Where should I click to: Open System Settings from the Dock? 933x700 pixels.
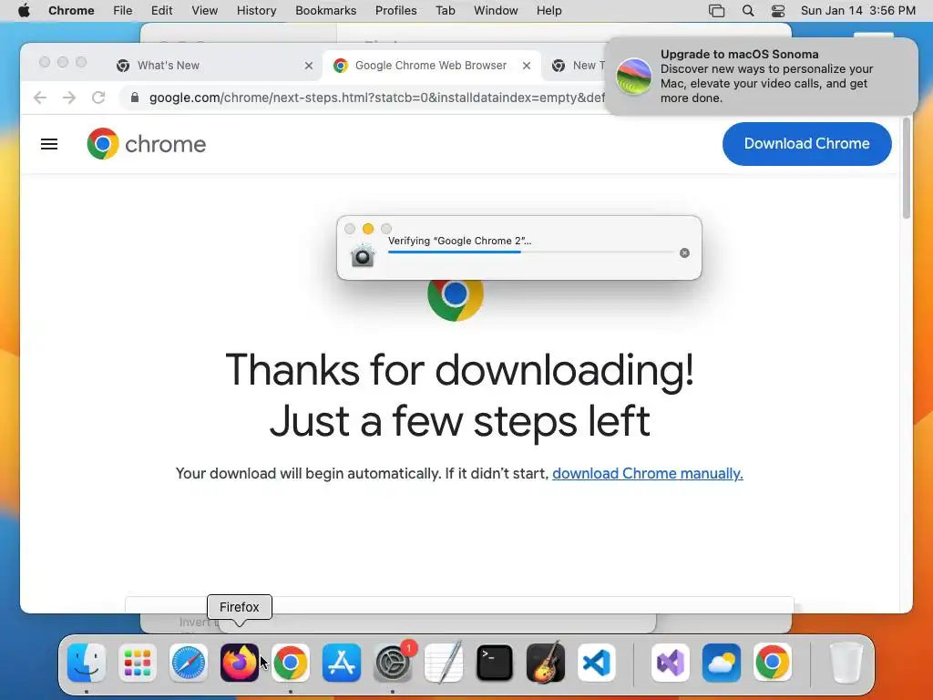(393, 663)
